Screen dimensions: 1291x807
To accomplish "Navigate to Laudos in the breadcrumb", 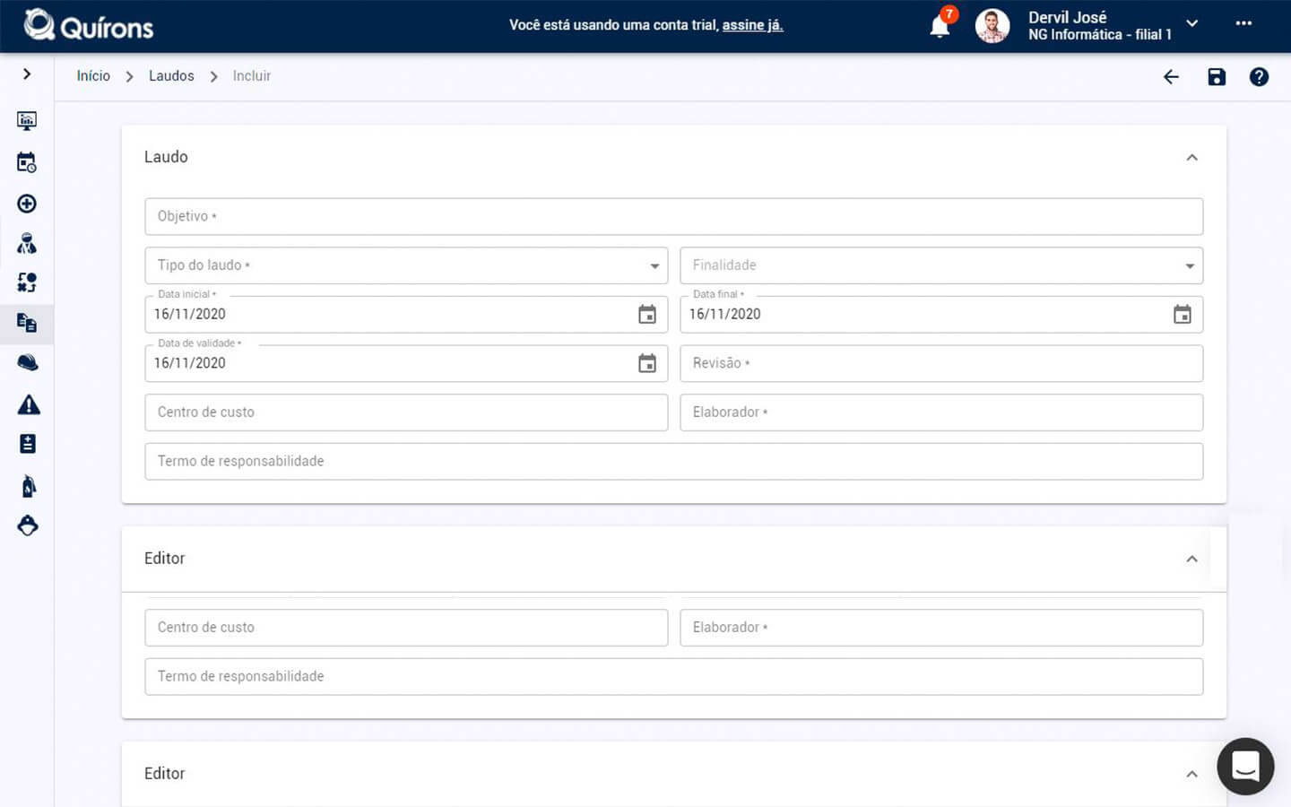I will [x=171, y=76].
